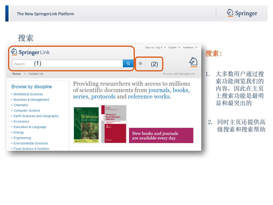The image size is (273, 205).
Task: Select the Chemistry discipline
Action: coord(21,105)
